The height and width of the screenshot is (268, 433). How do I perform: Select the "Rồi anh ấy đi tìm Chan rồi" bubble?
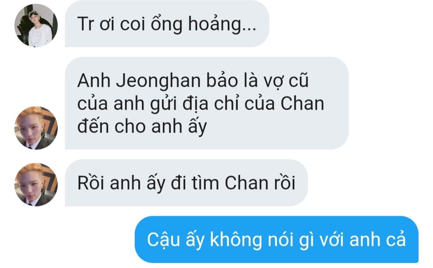[x=186, y=183]
